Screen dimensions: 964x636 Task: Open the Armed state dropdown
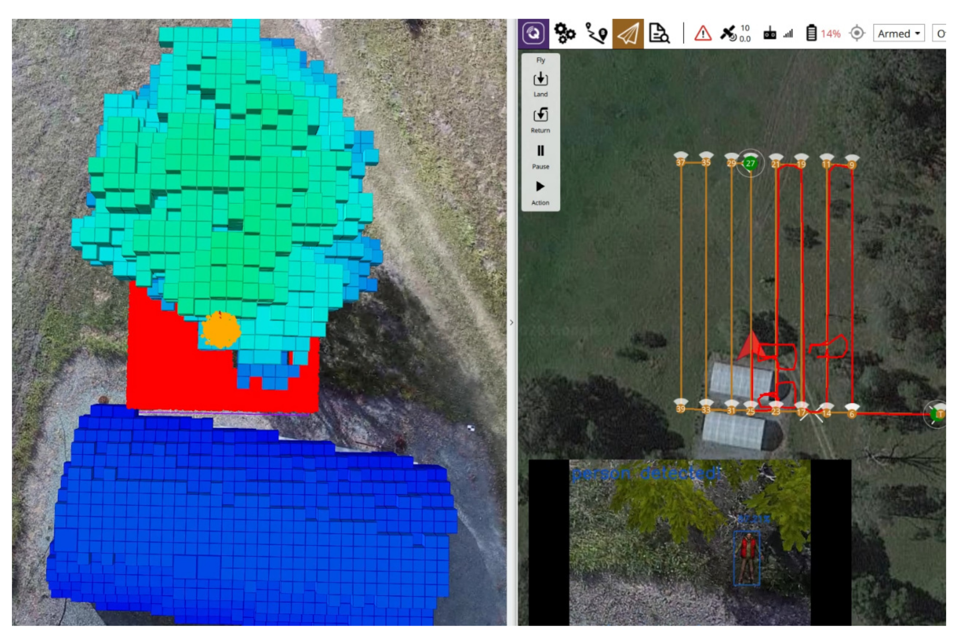pyautogui.click(x=899, y=34)
